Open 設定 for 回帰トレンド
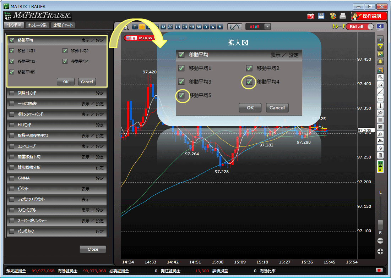The width and height of the screenshot is (391, 278). pos(100,93)
